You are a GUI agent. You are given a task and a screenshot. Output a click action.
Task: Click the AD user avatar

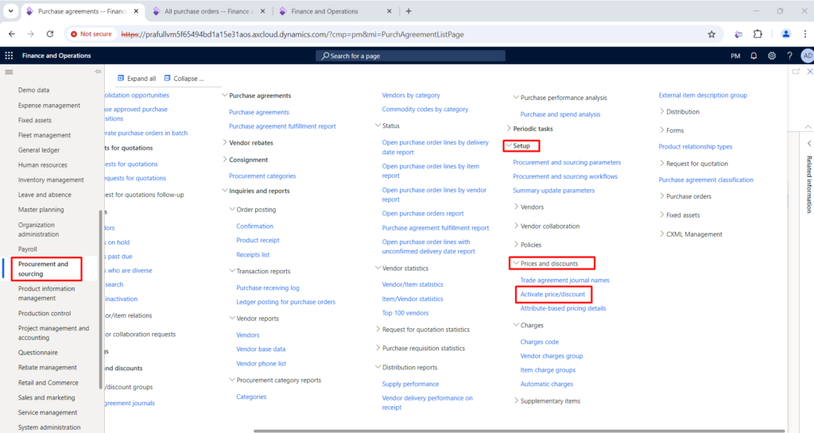pyautogui.click(x=808, y=56)
